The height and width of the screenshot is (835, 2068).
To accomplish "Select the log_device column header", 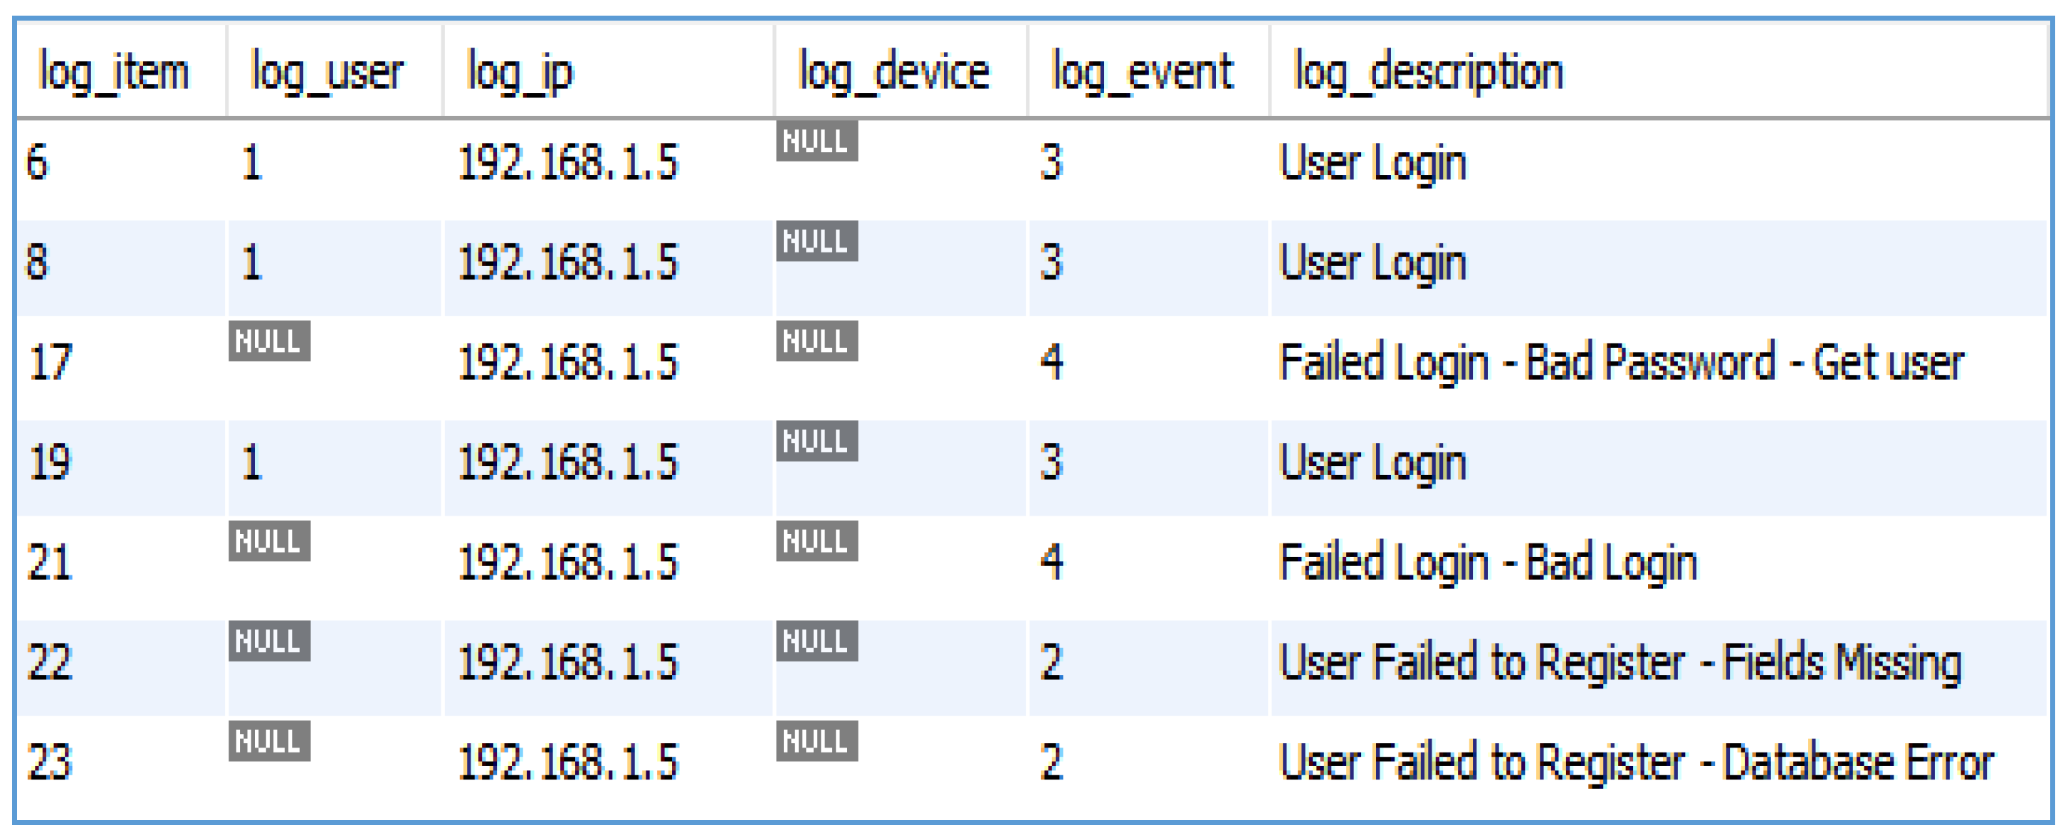I will (x=893, y=72).
